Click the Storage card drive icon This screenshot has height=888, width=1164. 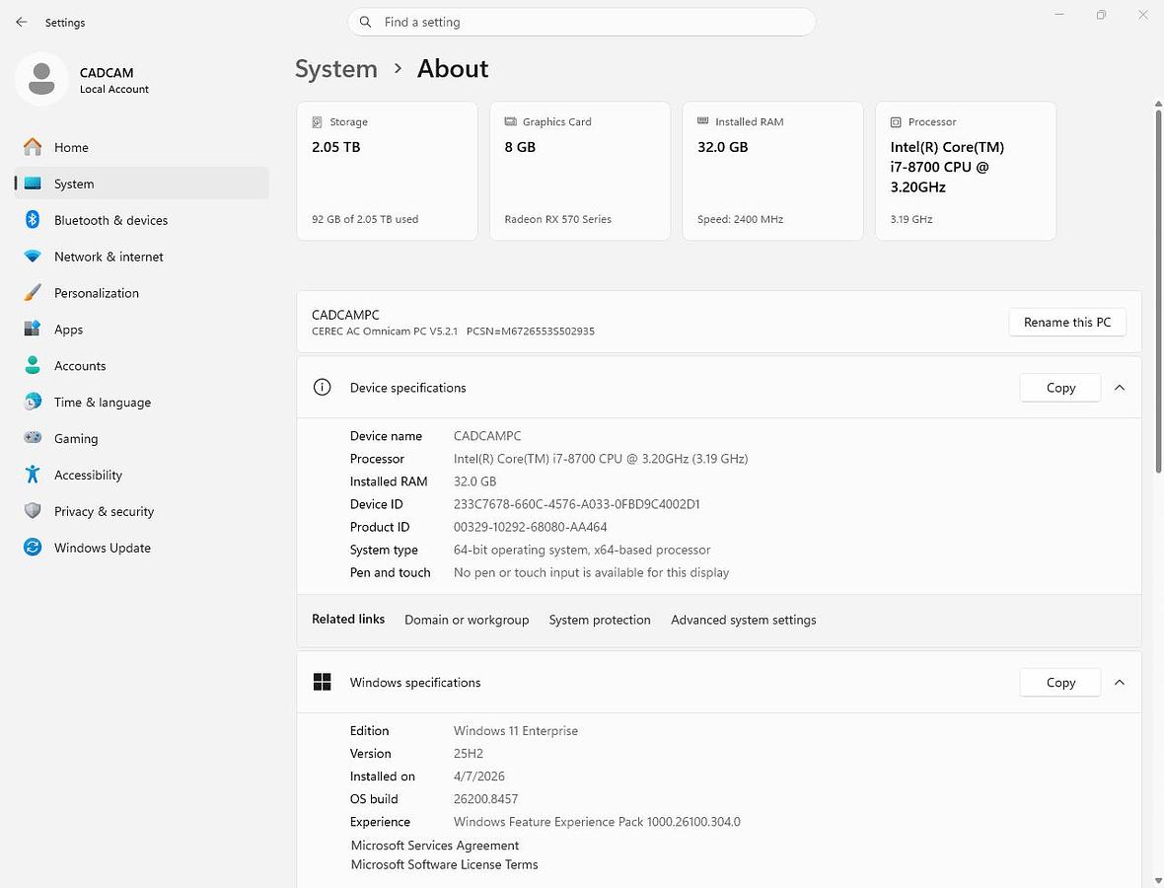317,121
